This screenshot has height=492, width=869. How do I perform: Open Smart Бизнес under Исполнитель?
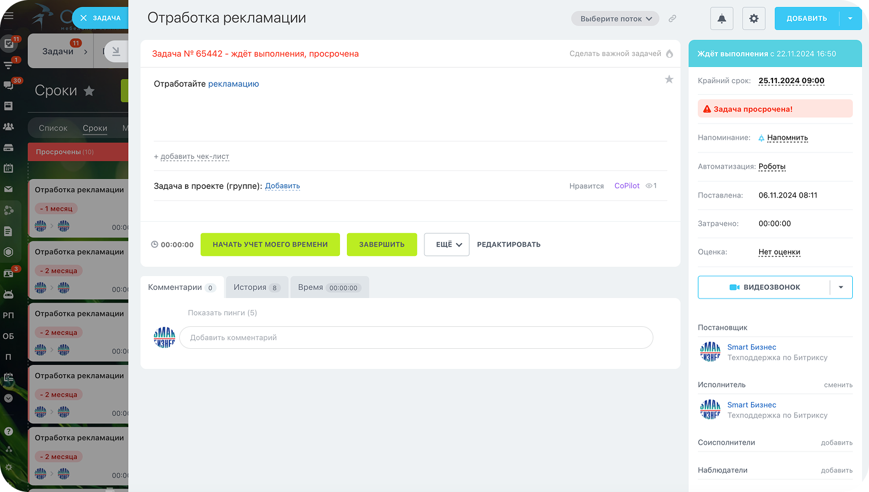click(x=752, y=405)
